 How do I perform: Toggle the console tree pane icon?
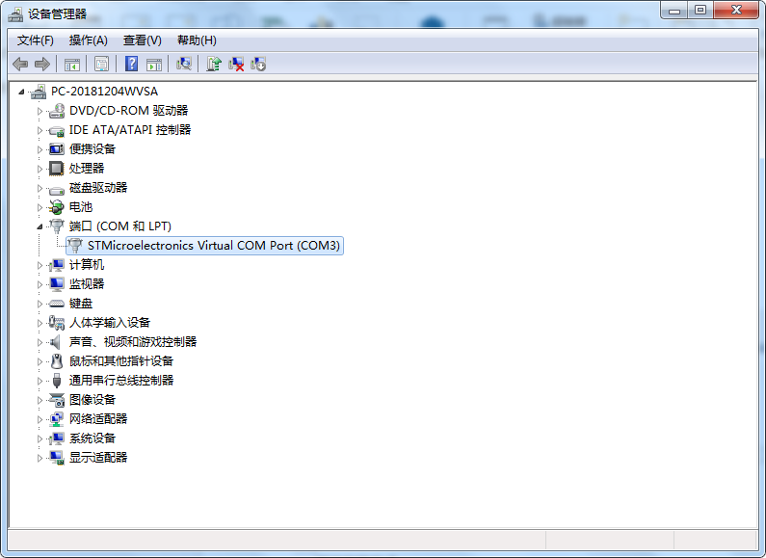pyautogui.click(x=72, y=64)
